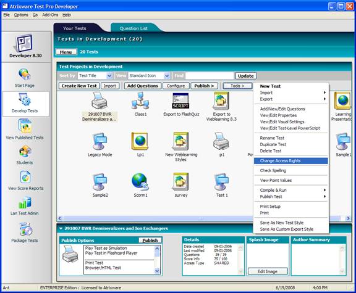
Task: Select the Export to Weblearning 8.3 icon
Action: 221,101
